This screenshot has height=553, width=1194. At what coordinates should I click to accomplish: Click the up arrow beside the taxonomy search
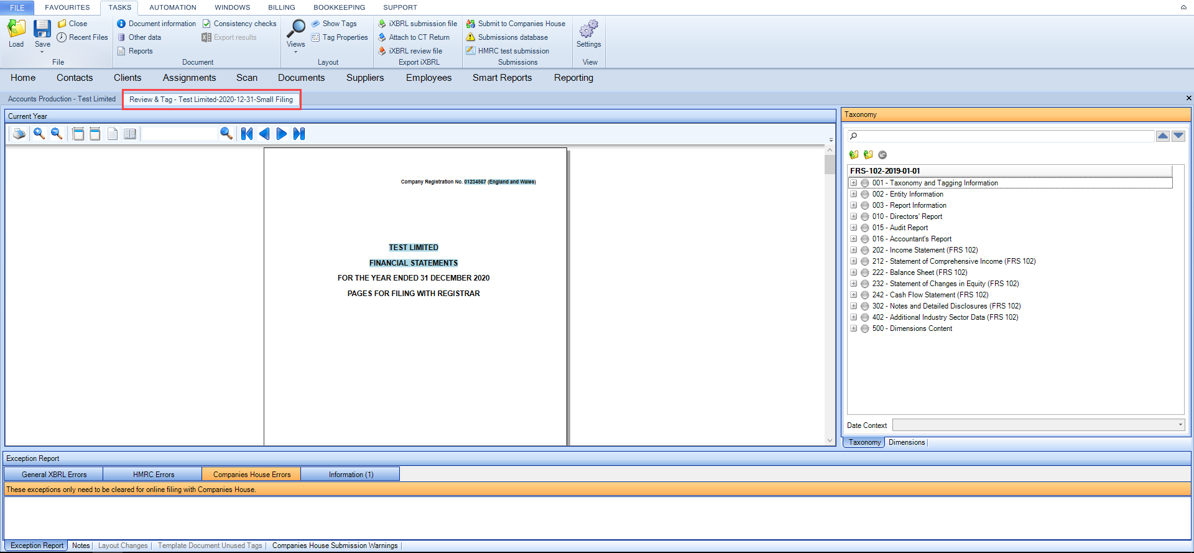click(1163, 136)
